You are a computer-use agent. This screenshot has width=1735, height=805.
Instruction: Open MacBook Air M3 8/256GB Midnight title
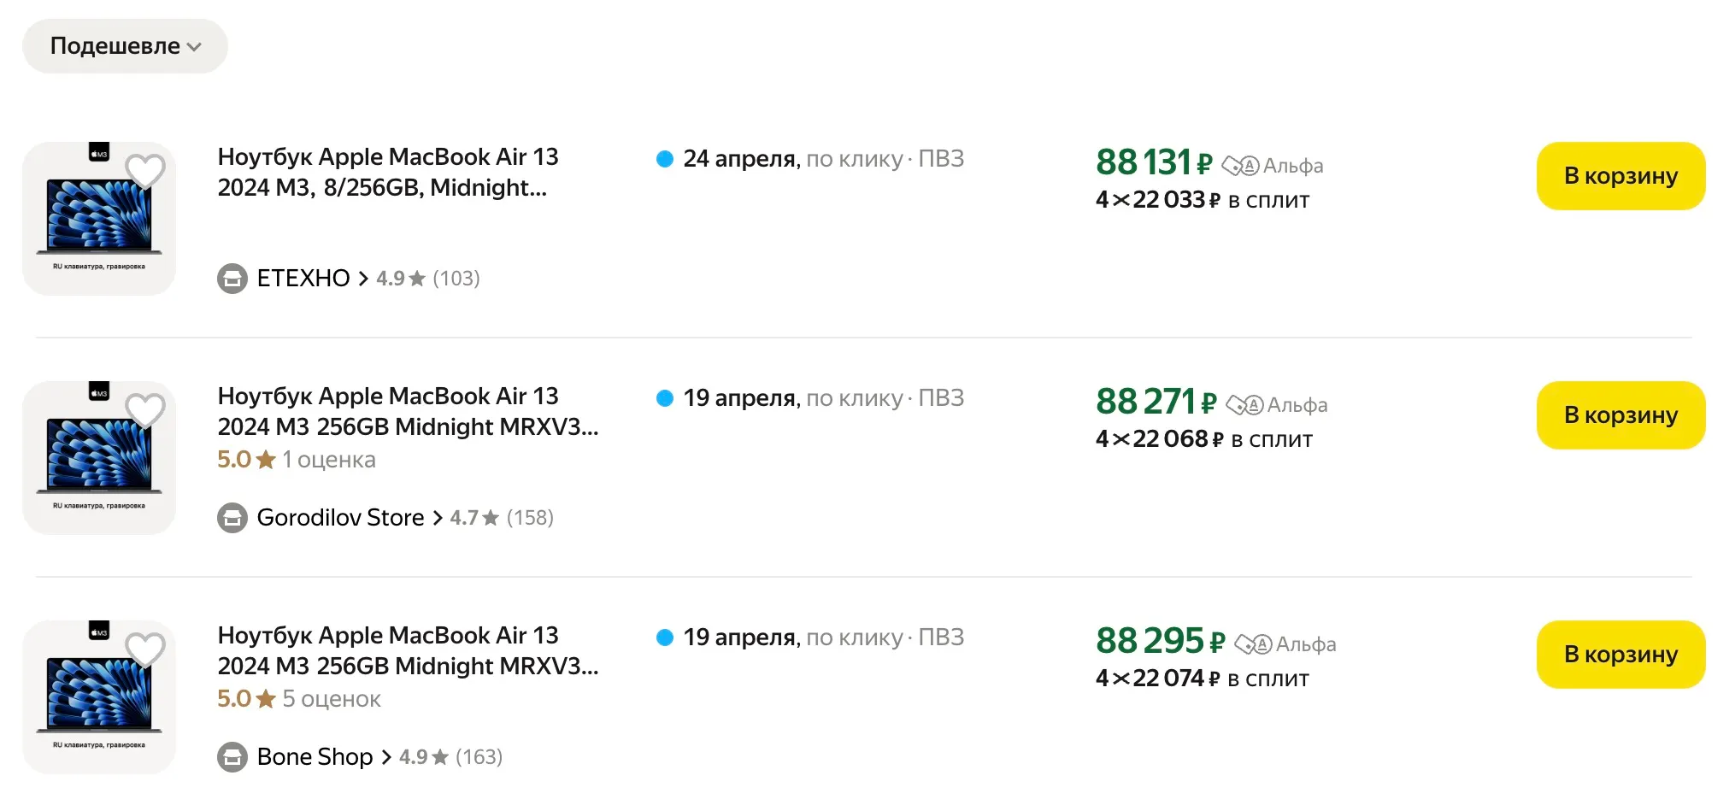(x=387, y=172)
